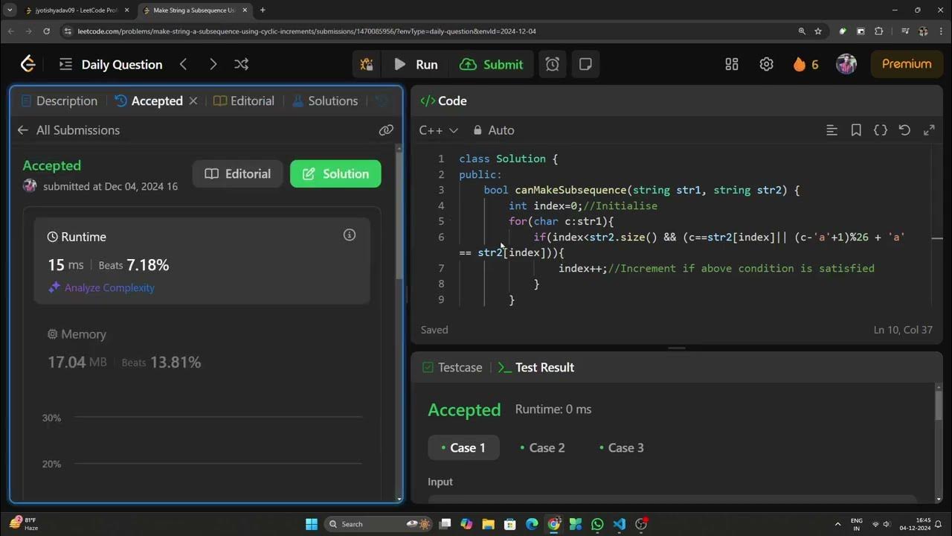This screenshot has height=536, width=952.
Task: Click the LeetCode logo icon
Action: 28,64
